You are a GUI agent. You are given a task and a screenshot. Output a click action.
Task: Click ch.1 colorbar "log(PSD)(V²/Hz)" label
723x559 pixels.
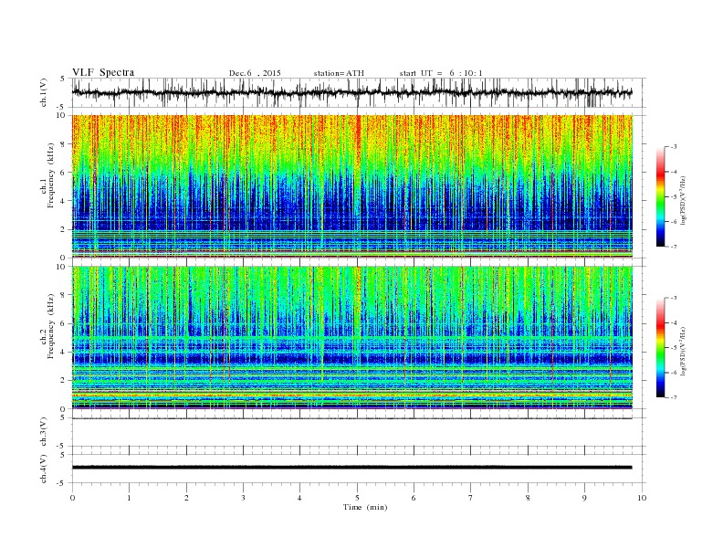(685, 199)
